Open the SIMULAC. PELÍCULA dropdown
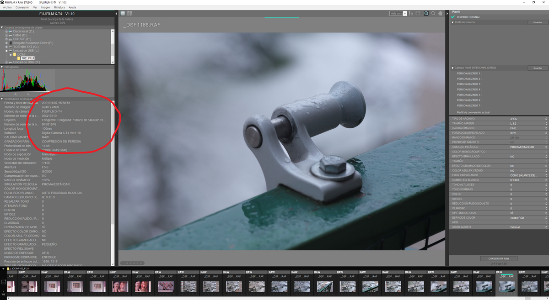This screenshot has width=549, height=300. pyautogui.click(x=546, y=147)
